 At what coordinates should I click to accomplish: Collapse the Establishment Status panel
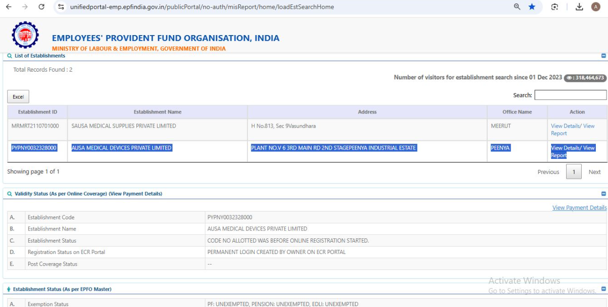point(604,289)
